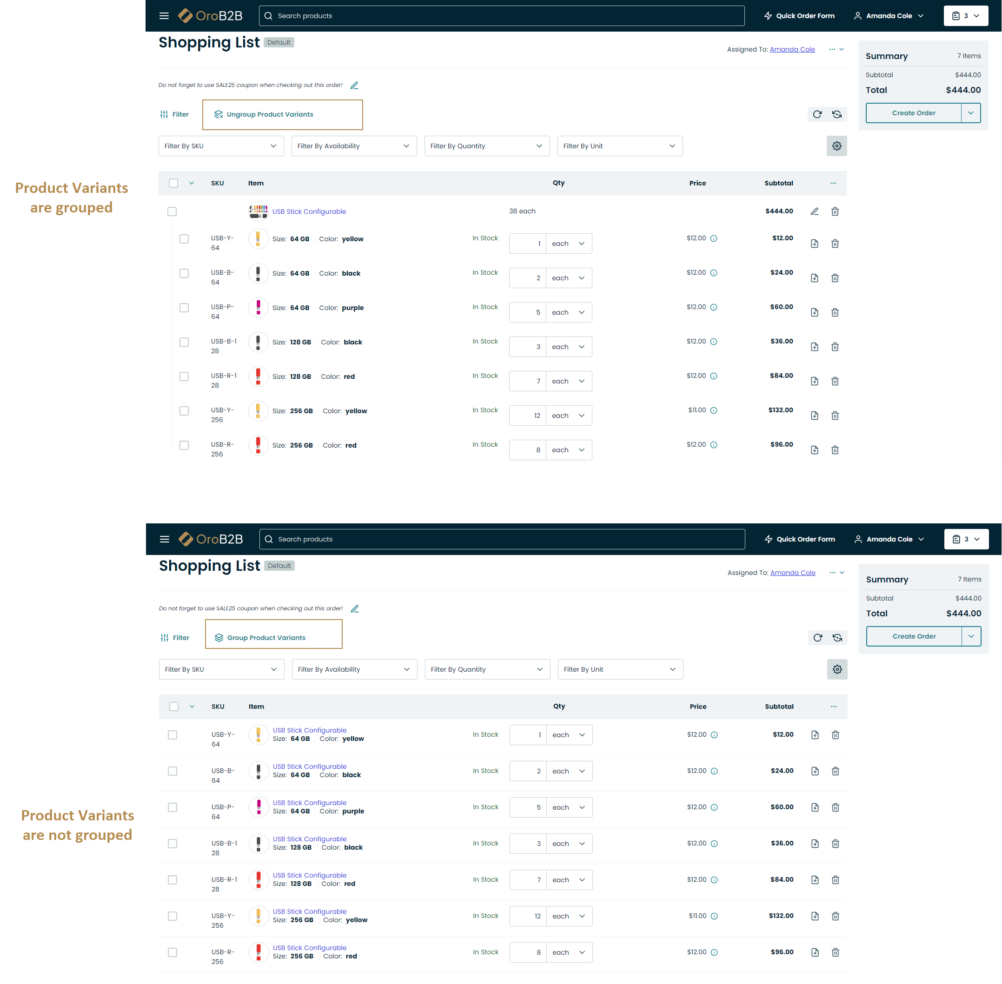Image resolution: width=1002 pixels, height=984 pixels.
Task: Click quantity field showing 12 for USB-Y-256
Action: click(x=528, y=416)
